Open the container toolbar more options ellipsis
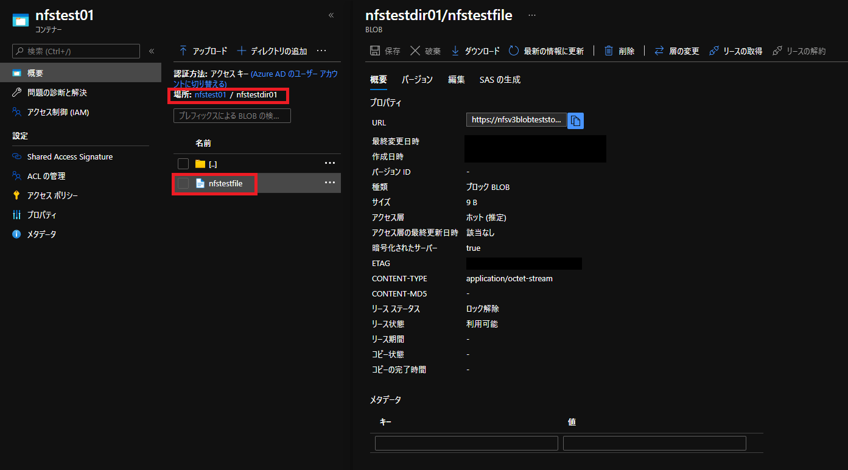The image size is (848, 470). 322,51
